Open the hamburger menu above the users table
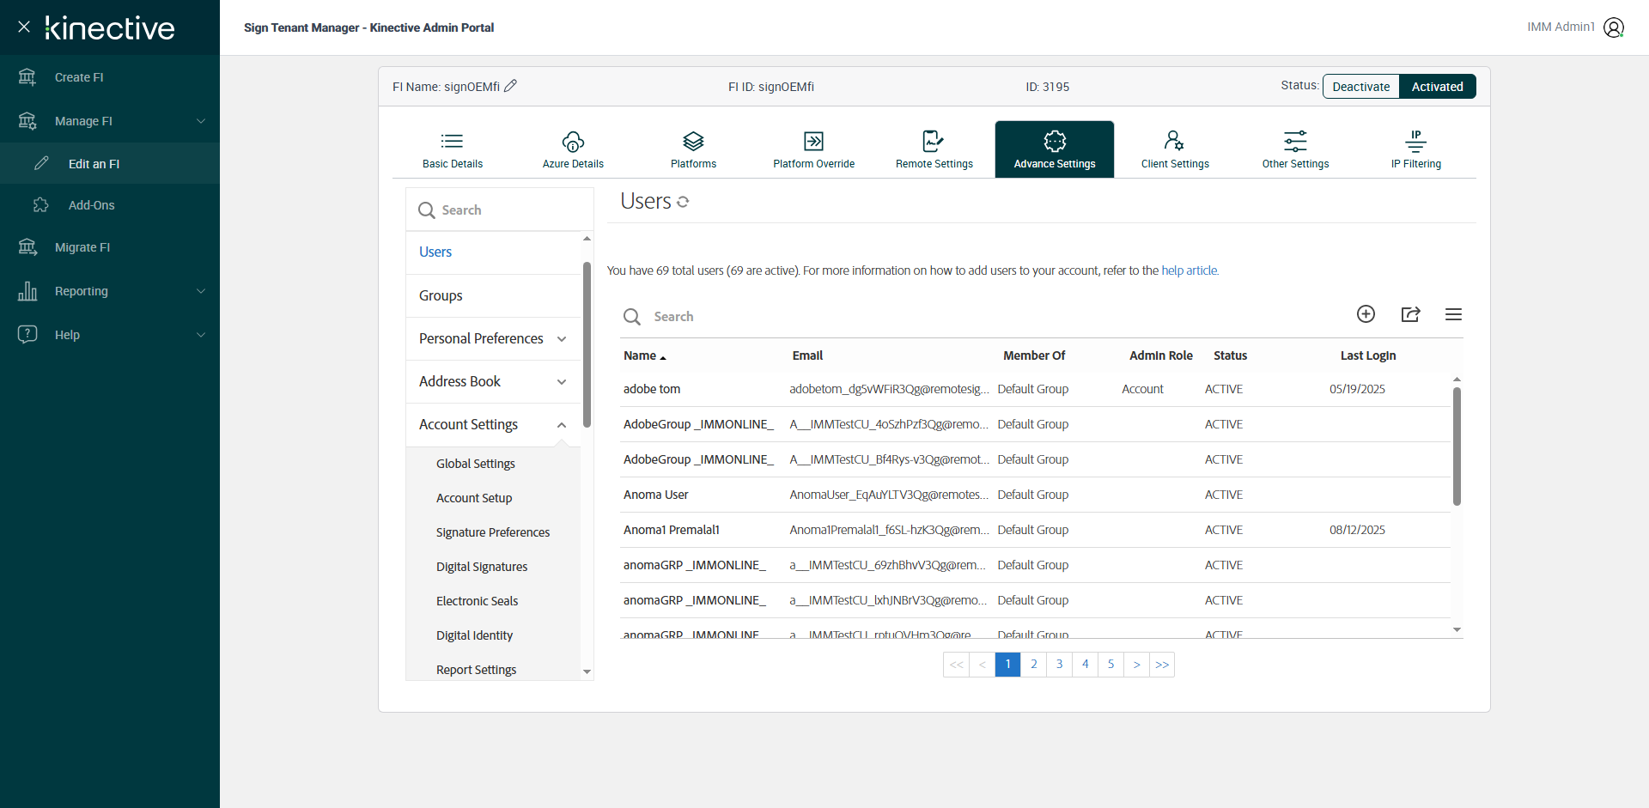The width and height of the screenshot is (1649, 808). tap(1453, 314)
